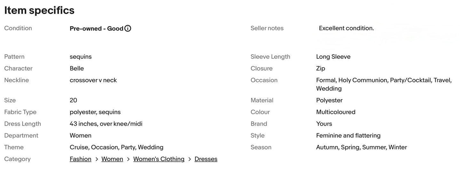
Task: Click the crossover v neck value
Action: pyautogui.click(x=93, y=80)
